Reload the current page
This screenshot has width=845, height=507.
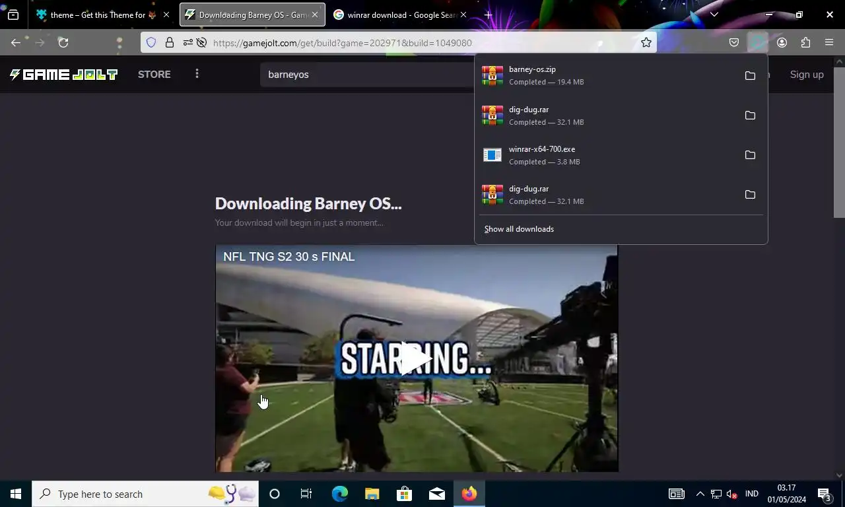(63, 43)
